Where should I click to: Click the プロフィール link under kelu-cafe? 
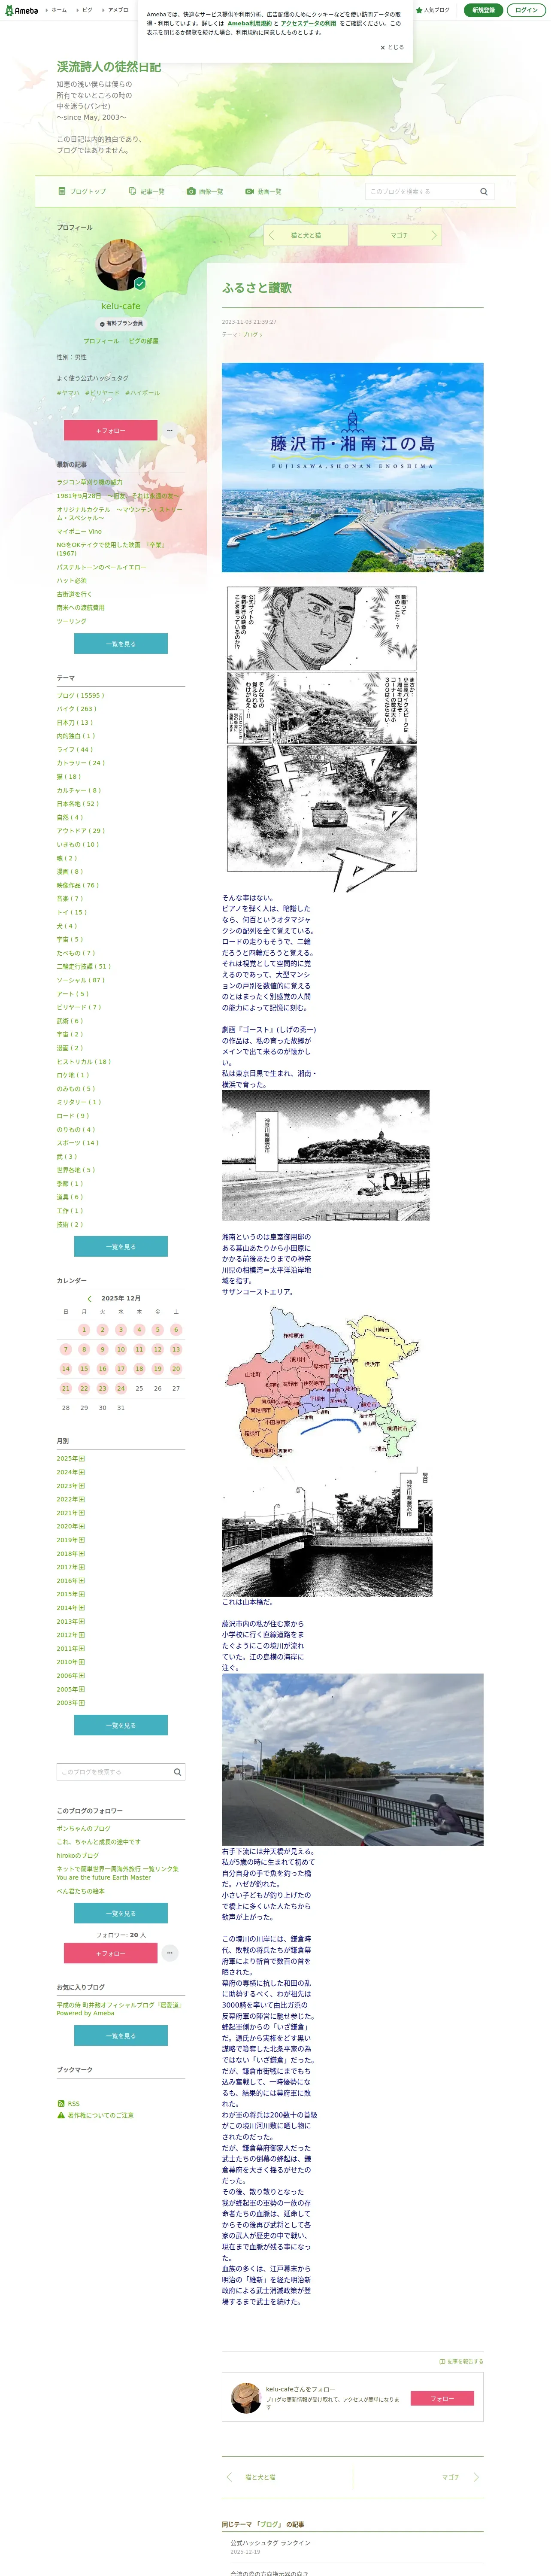(101, 341)
